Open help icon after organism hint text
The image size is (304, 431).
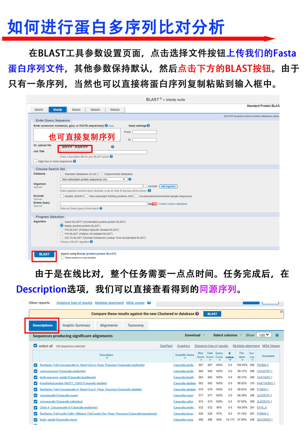pyautogui.click(x=149, y=191)
